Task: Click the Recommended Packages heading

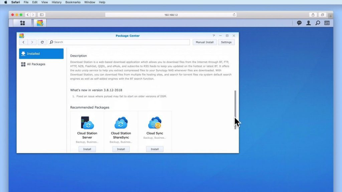Action: coord(90,108)
